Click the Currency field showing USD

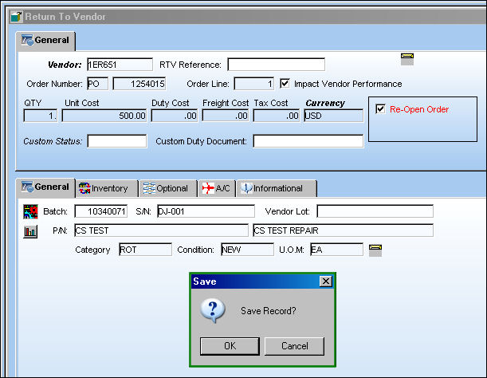[x=334, y=116]
